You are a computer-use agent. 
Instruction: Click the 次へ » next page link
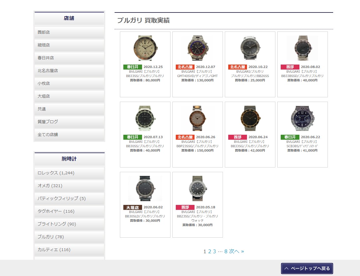click(236, 251)
